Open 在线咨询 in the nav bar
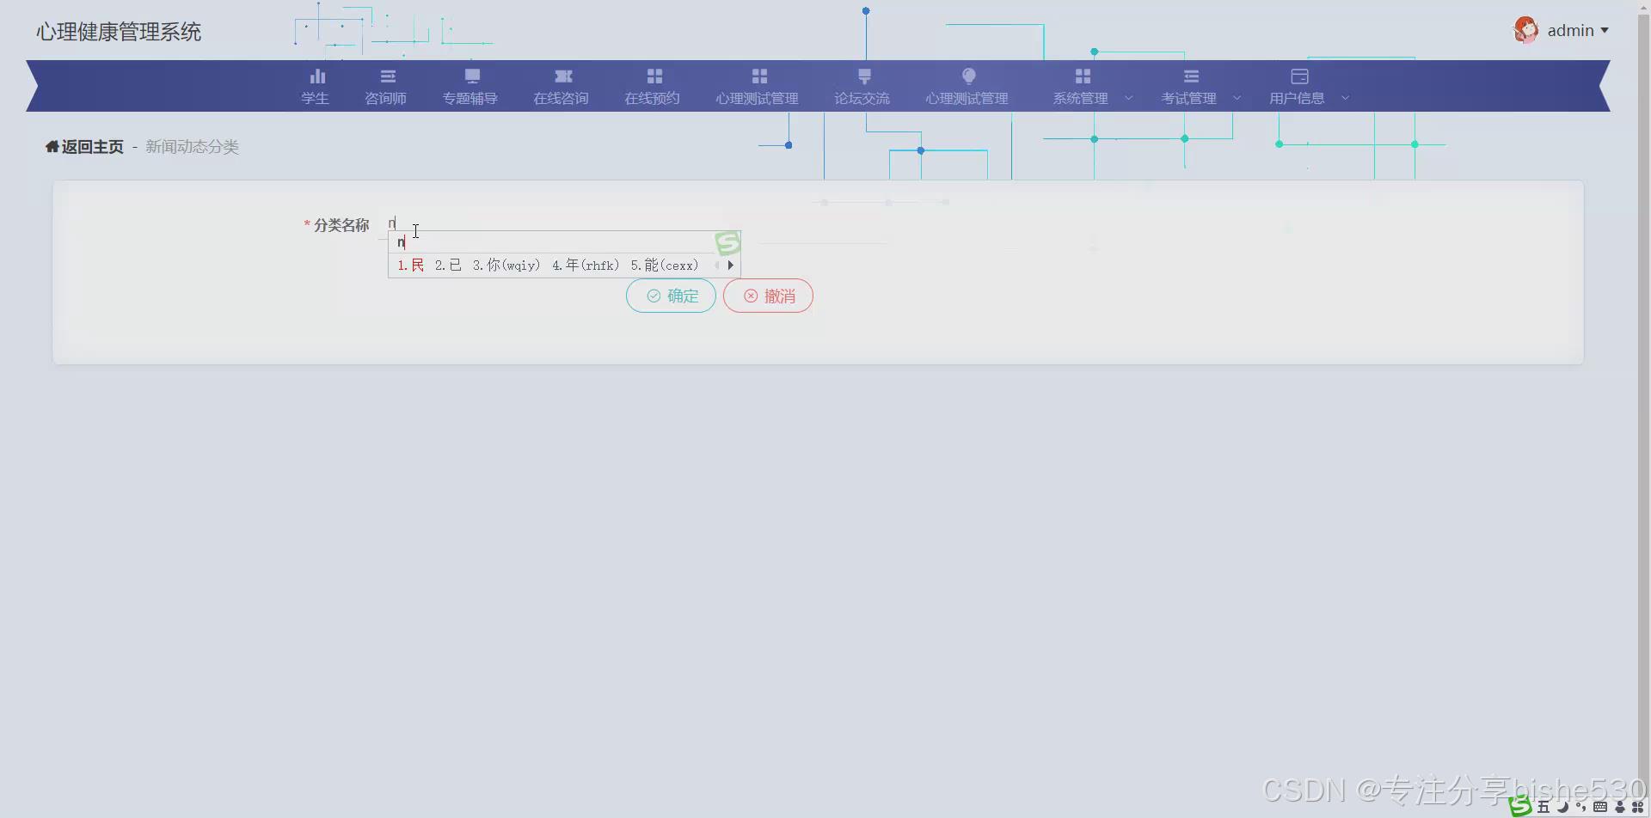The image size is (1651, 818). click(x=561, y=87)
